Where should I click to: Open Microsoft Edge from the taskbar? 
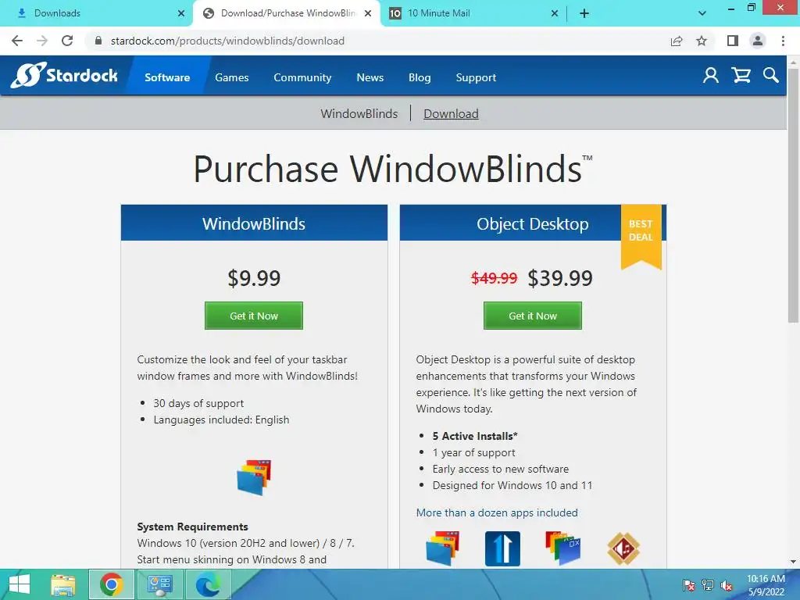tap(208, 584)
